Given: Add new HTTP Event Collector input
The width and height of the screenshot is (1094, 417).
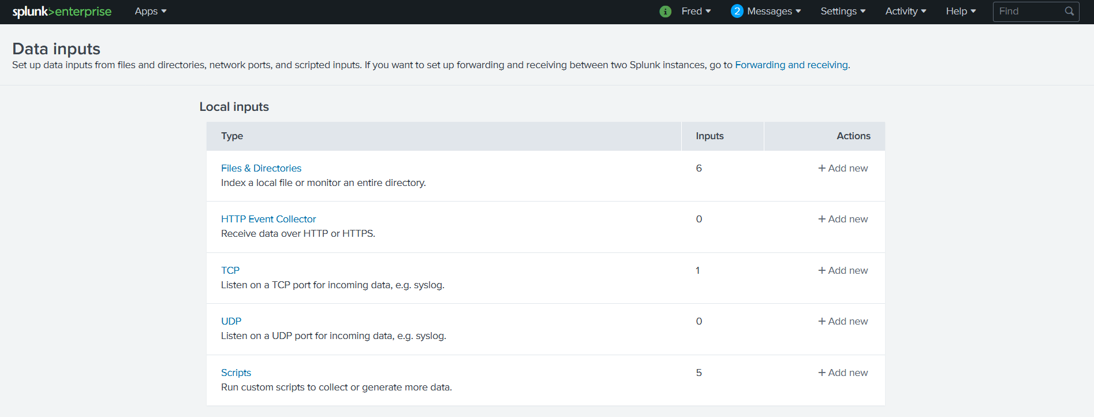Looking at the screenshot, I should (843, 219).
